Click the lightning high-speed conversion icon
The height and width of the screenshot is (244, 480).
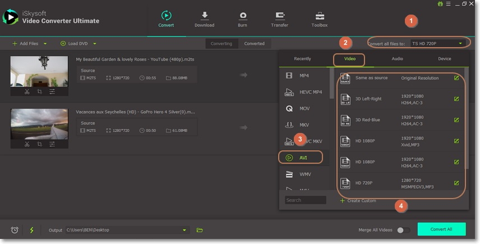pyautogui.click(x=31, y=230)
